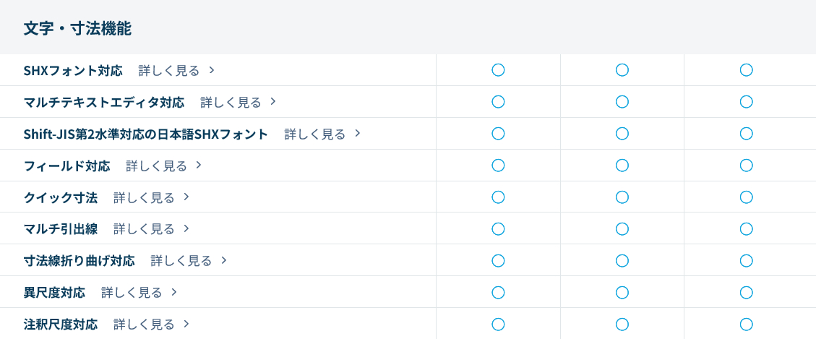This screenshot has width=816, height=339.
Task: Click 詳しく見る next to マルチテキストエディタ対応
Action: [231, 102]
